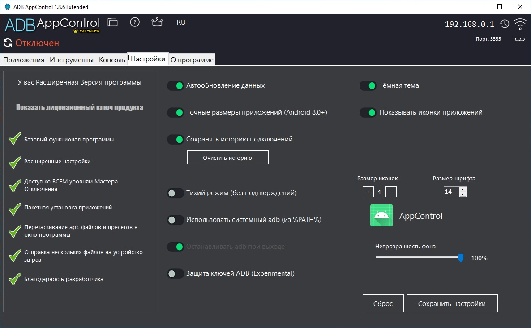Screen dimensions: 531x328
Task: Open the folder icon in header
Action: pyautogui.click(x=112, y=22)
